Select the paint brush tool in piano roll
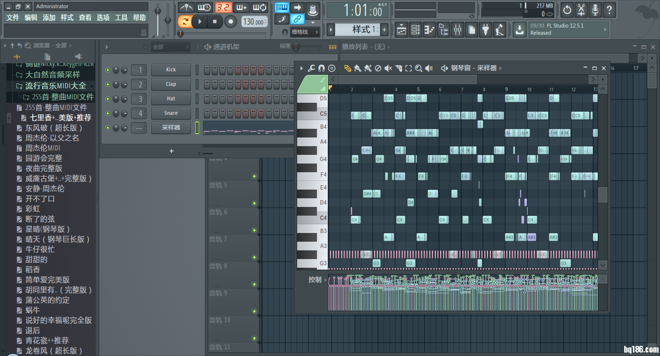 coord(358,68)
